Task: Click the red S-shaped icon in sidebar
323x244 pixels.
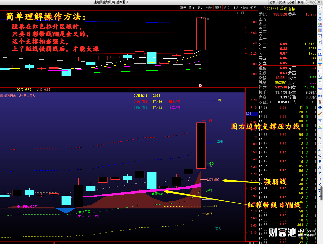Action: click(x=320, y=102)
